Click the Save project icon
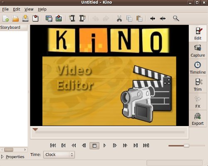 (25, 18)
